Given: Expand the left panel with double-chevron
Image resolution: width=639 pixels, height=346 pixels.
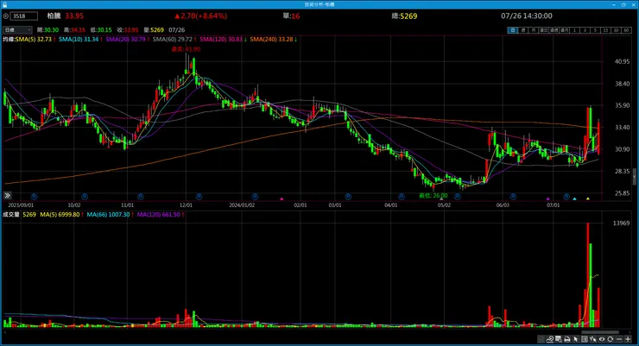Looking at the screenshot, I should click(7, 195).
